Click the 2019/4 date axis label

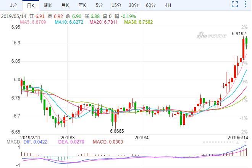(141, 138)
